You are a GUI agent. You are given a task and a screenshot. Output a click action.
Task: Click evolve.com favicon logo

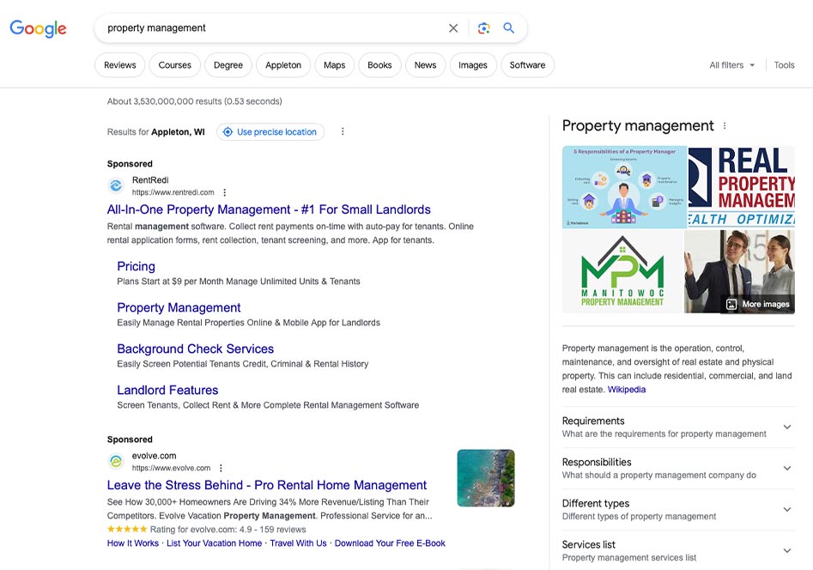[116, 461]
